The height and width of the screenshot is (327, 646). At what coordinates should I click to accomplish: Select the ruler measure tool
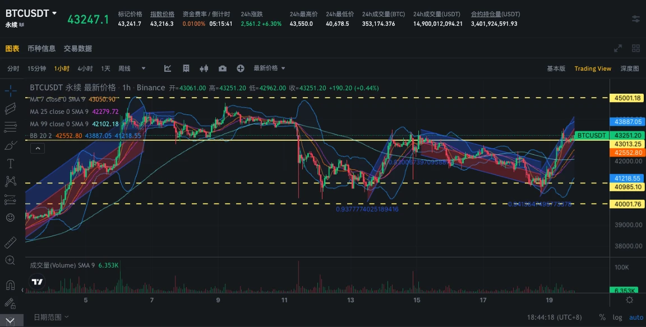pos(10,242)
